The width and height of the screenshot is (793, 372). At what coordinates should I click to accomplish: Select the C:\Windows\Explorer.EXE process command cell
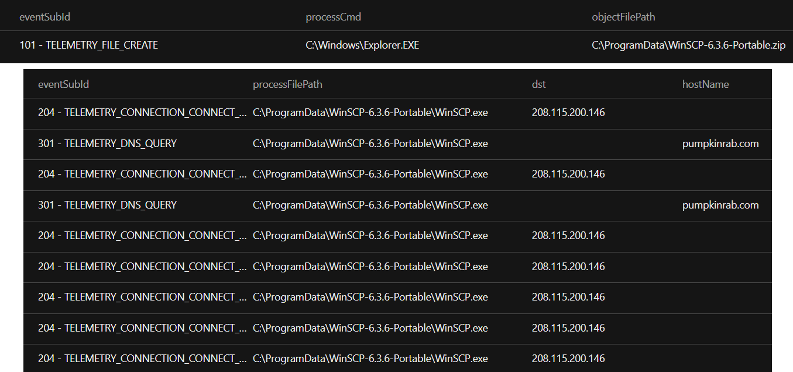(362, 45)
